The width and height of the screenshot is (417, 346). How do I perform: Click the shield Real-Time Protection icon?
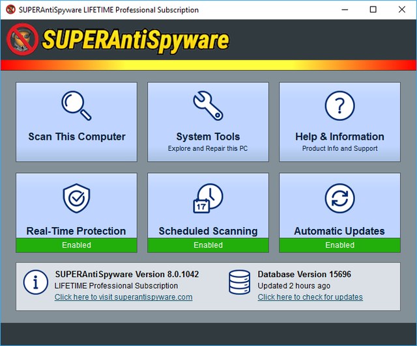point(76,198)
